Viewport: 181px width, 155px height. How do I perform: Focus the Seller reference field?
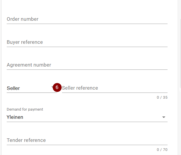(115, 88)
